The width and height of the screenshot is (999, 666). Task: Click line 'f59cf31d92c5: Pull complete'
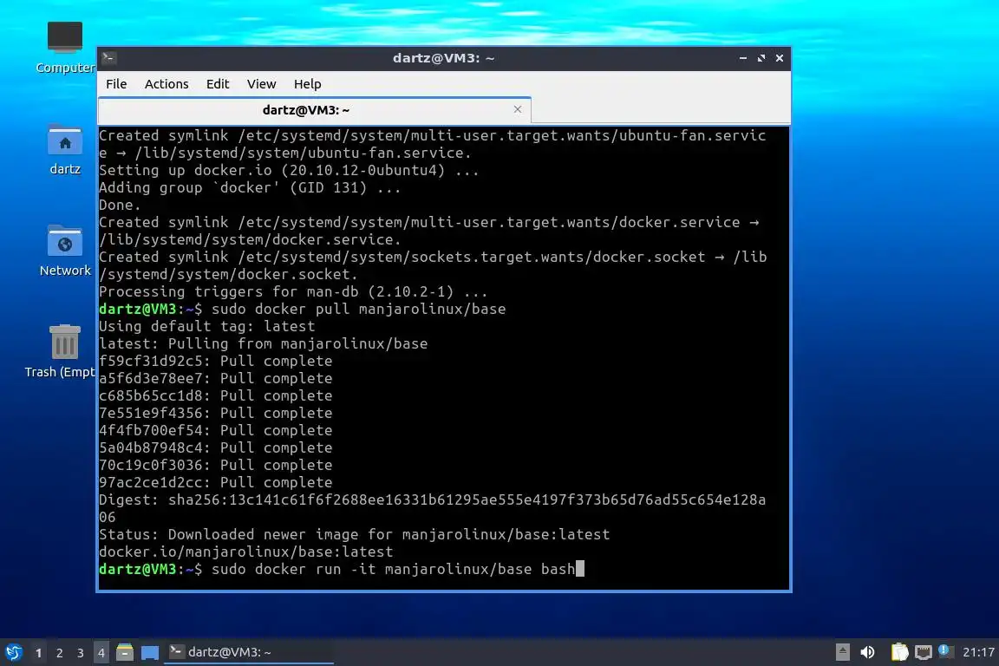tap(215, 361)
